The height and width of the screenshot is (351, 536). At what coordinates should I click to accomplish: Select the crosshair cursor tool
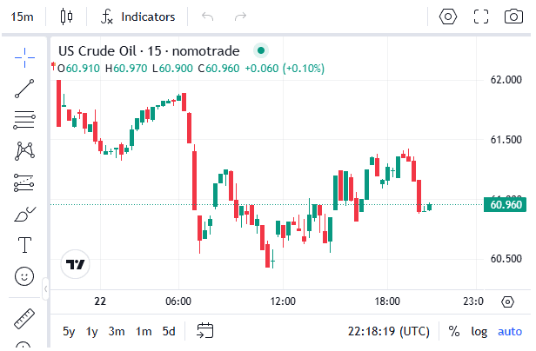[x=24, y=57]
